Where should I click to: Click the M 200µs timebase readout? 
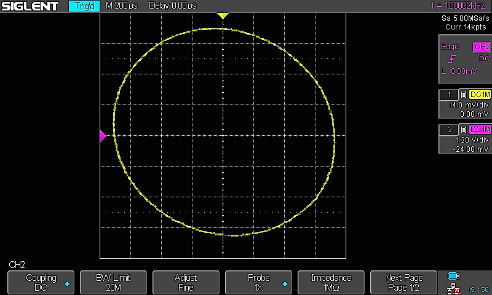[122, 6]
